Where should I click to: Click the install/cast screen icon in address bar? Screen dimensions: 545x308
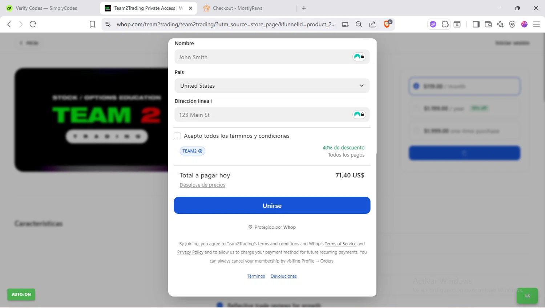345,24
